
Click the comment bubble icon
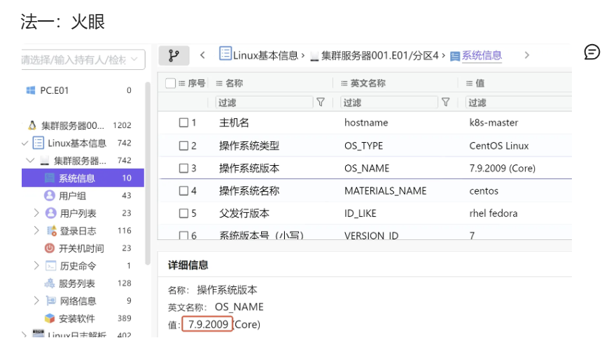(x=592, y=52)
